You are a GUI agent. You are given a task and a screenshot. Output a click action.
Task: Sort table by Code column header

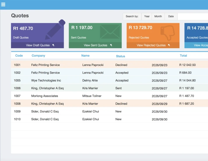click(x=19, y=56)
